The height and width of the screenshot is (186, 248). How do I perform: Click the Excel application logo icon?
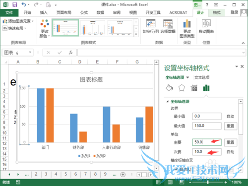click(6, 4)
